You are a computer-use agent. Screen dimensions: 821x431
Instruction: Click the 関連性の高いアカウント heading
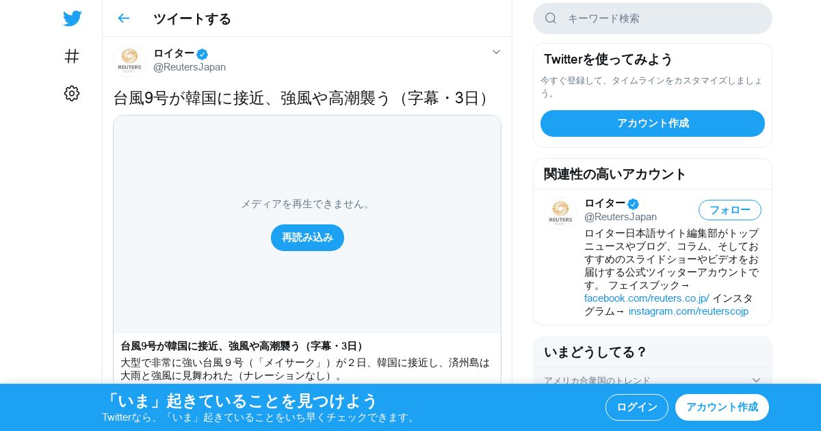tap(615, 174)
